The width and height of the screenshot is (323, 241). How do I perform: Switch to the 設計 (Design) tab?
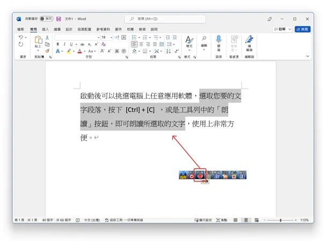coord(69,30)
